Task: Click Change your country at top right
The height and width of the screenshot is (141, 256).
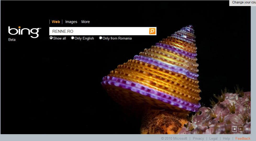Action: [244, 2]
